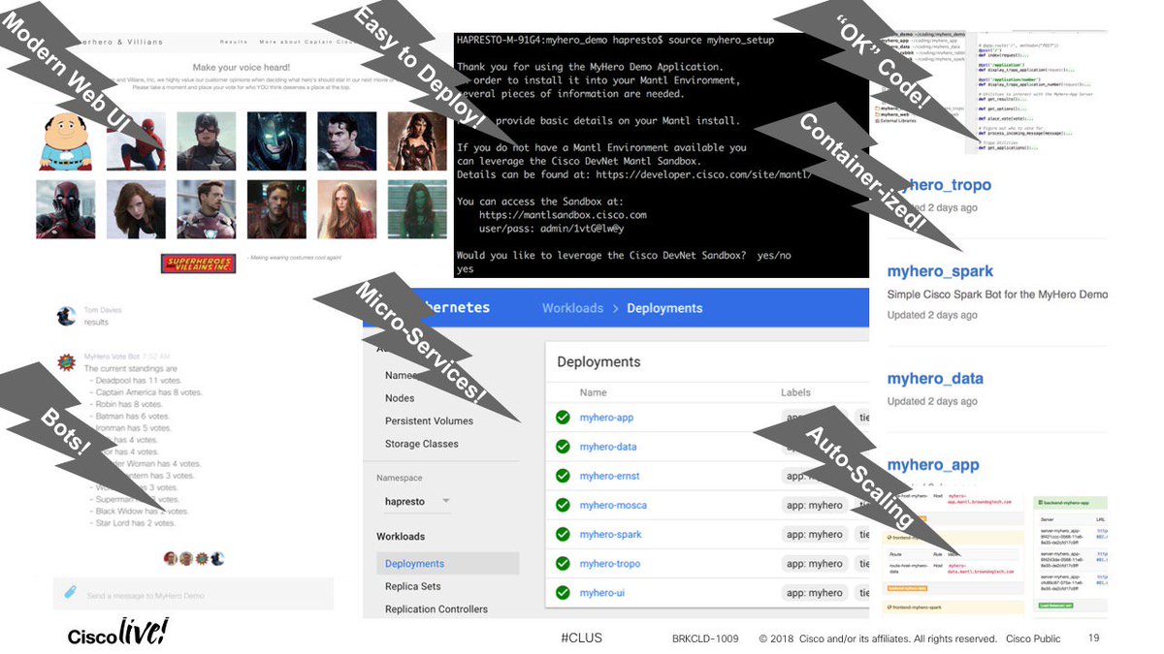Screen dimensions: 1164x654
Task: Click the green status check beside myhero-ernst
Action: pyautogui.click(x=563, y=476)
